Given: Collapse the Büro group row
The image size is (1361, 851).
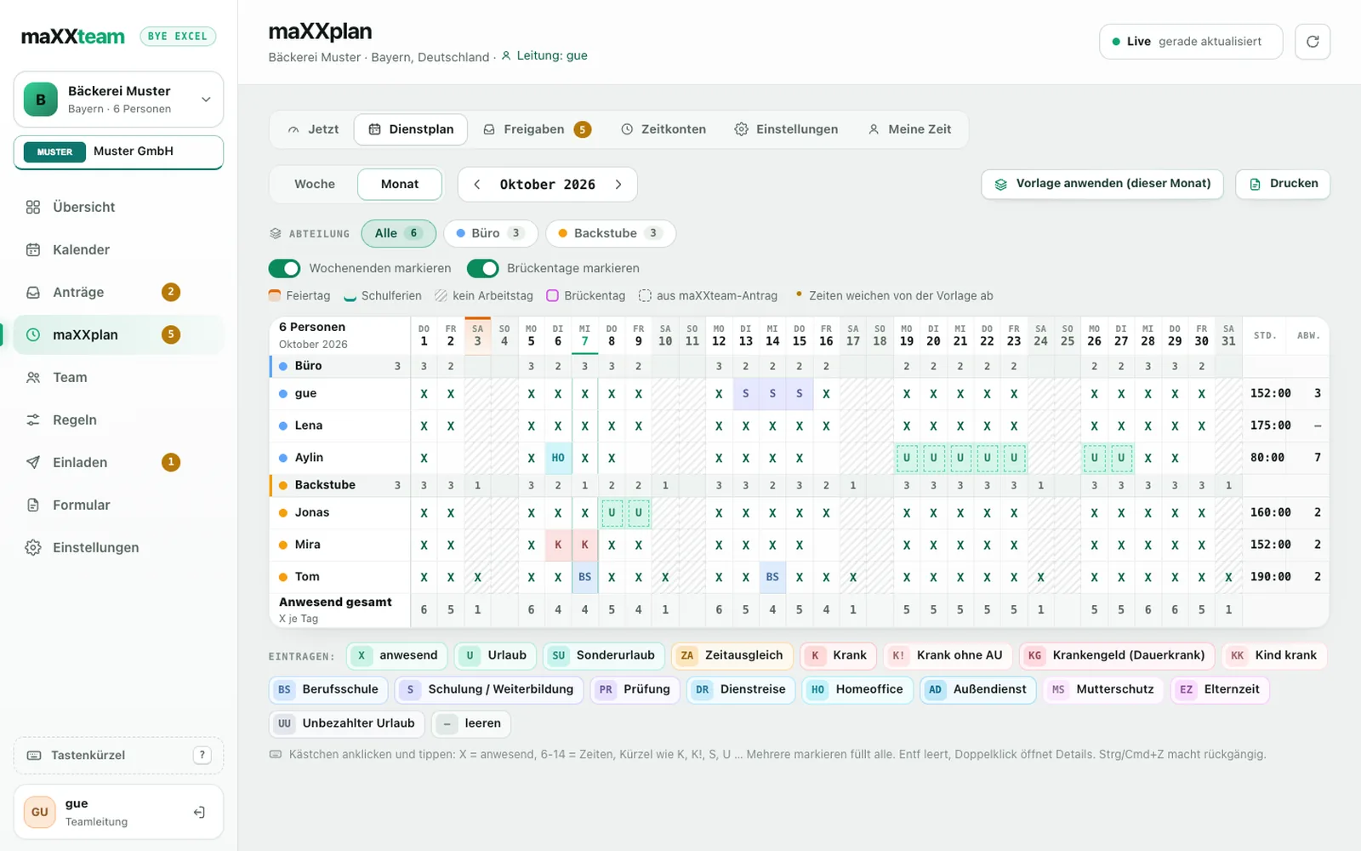Looking at the screenshot, I should click(339, 366).
